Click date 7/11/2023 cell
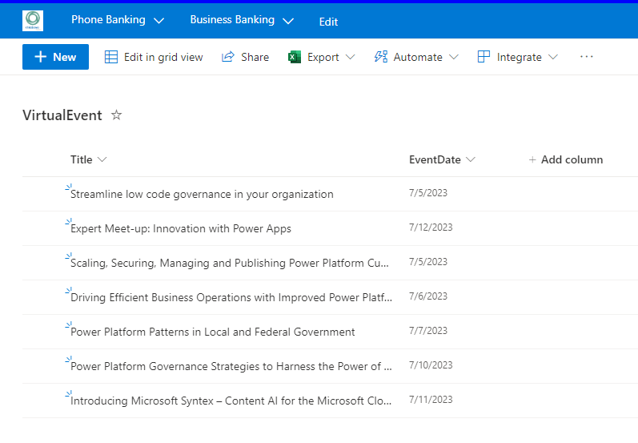Viewport: 638px width, 443px height. tap(431, 400)
